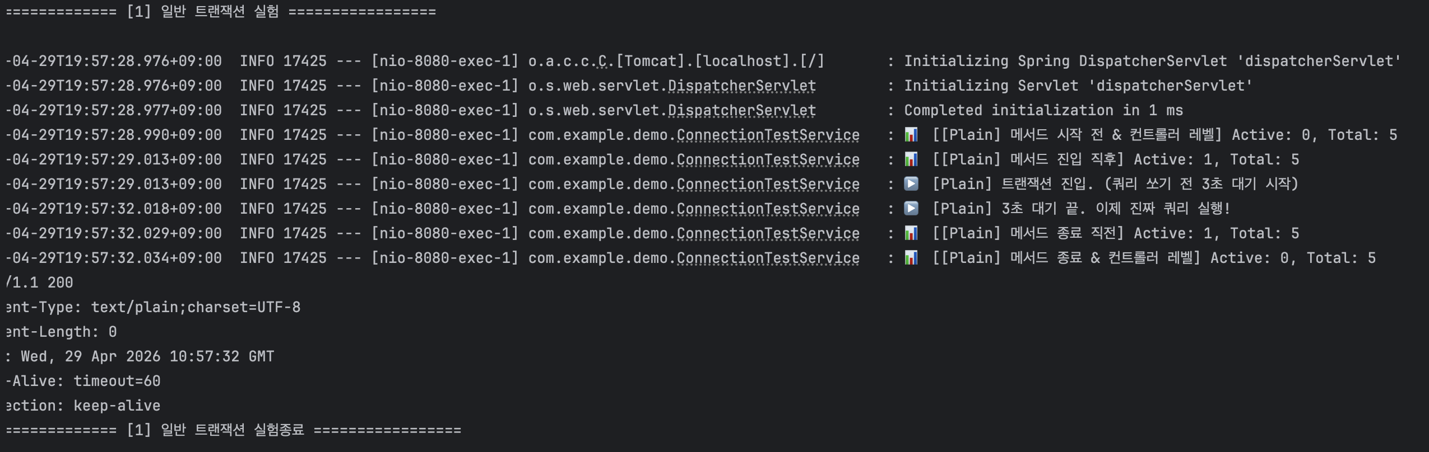The height and width of the screenshot is (452, 1429).
Task: Click the '[1] 일반 트랜잭션 실험' header line
Action: [220, 12]
